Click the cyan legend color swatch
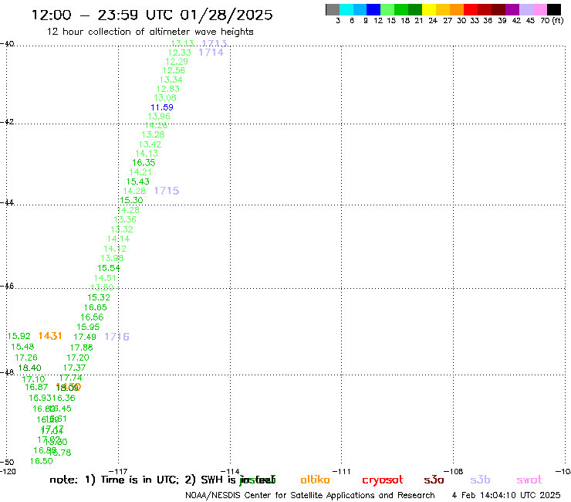This screenshot has width=571, height=502. coord(346,9)
